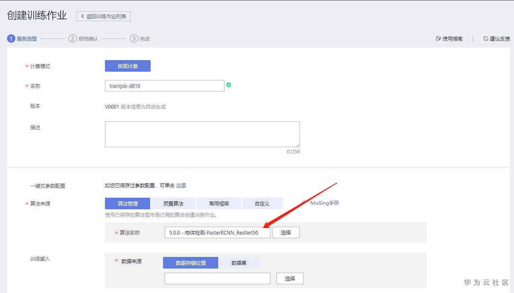Viewport: 514px width, 293px height.
Task: Select 按需计费 billing mode
Action: pyautogui.click(x=128, y=66)
